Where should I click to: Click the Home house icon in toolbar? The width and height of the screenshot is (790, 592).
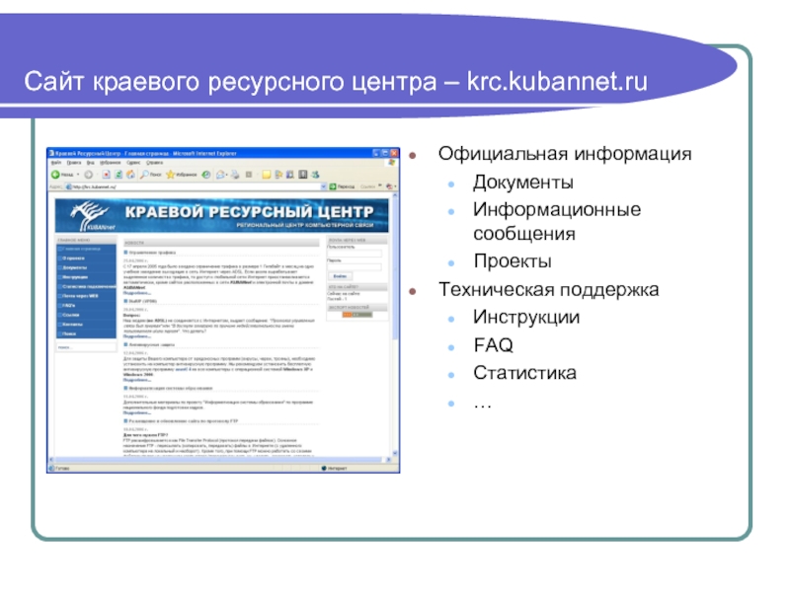pos(130,175)
